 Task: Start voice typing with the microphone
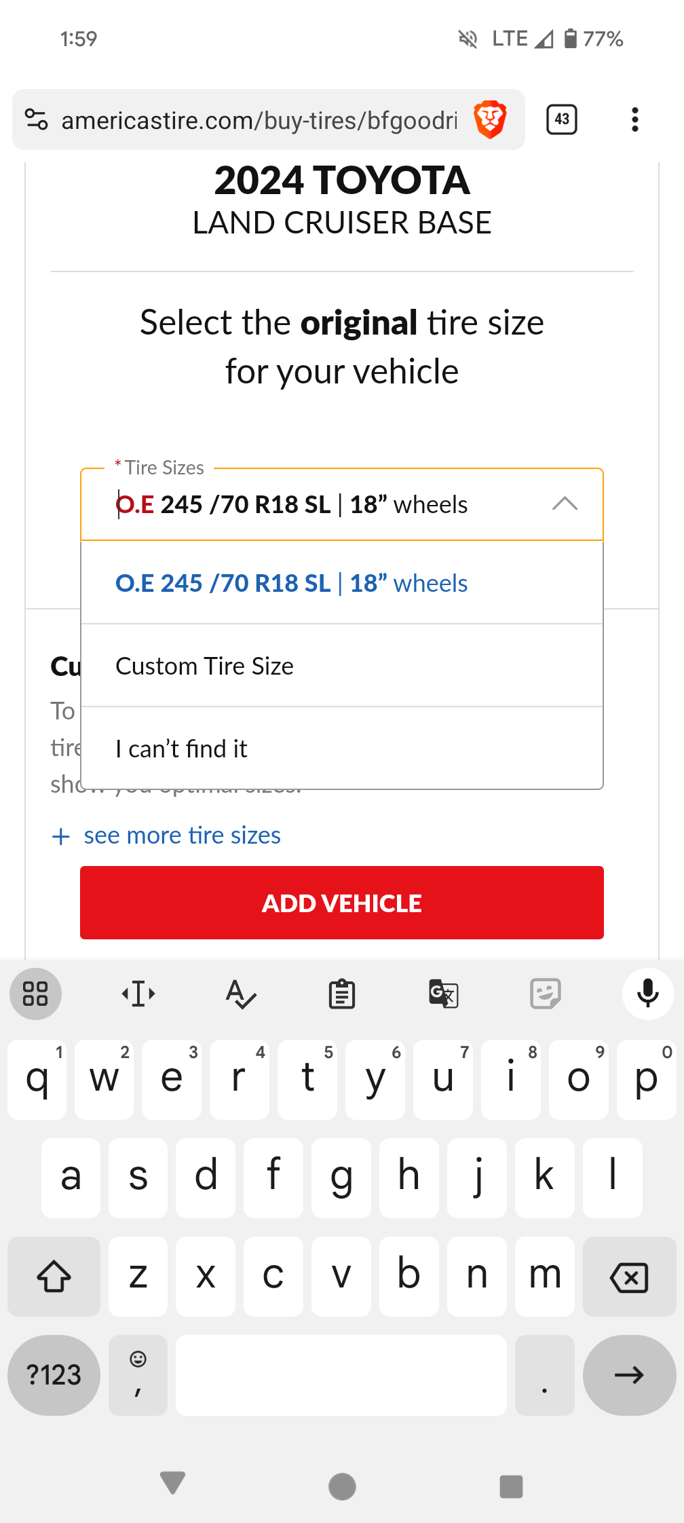(648, 994)
